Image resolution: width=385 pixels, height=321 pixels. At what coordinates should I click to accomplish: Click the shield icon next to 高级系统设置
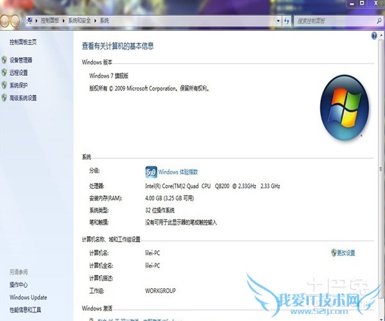pos(4,98)
